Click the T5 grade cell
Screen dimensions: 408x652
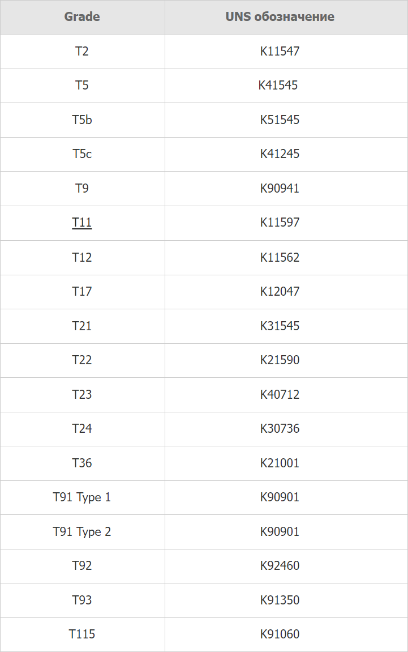tap(82, 85)
